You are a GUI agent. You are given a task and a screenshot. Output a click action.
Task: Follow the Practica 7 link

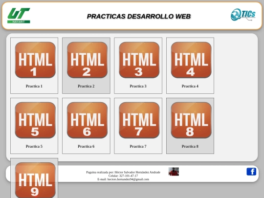pos(138,146)
